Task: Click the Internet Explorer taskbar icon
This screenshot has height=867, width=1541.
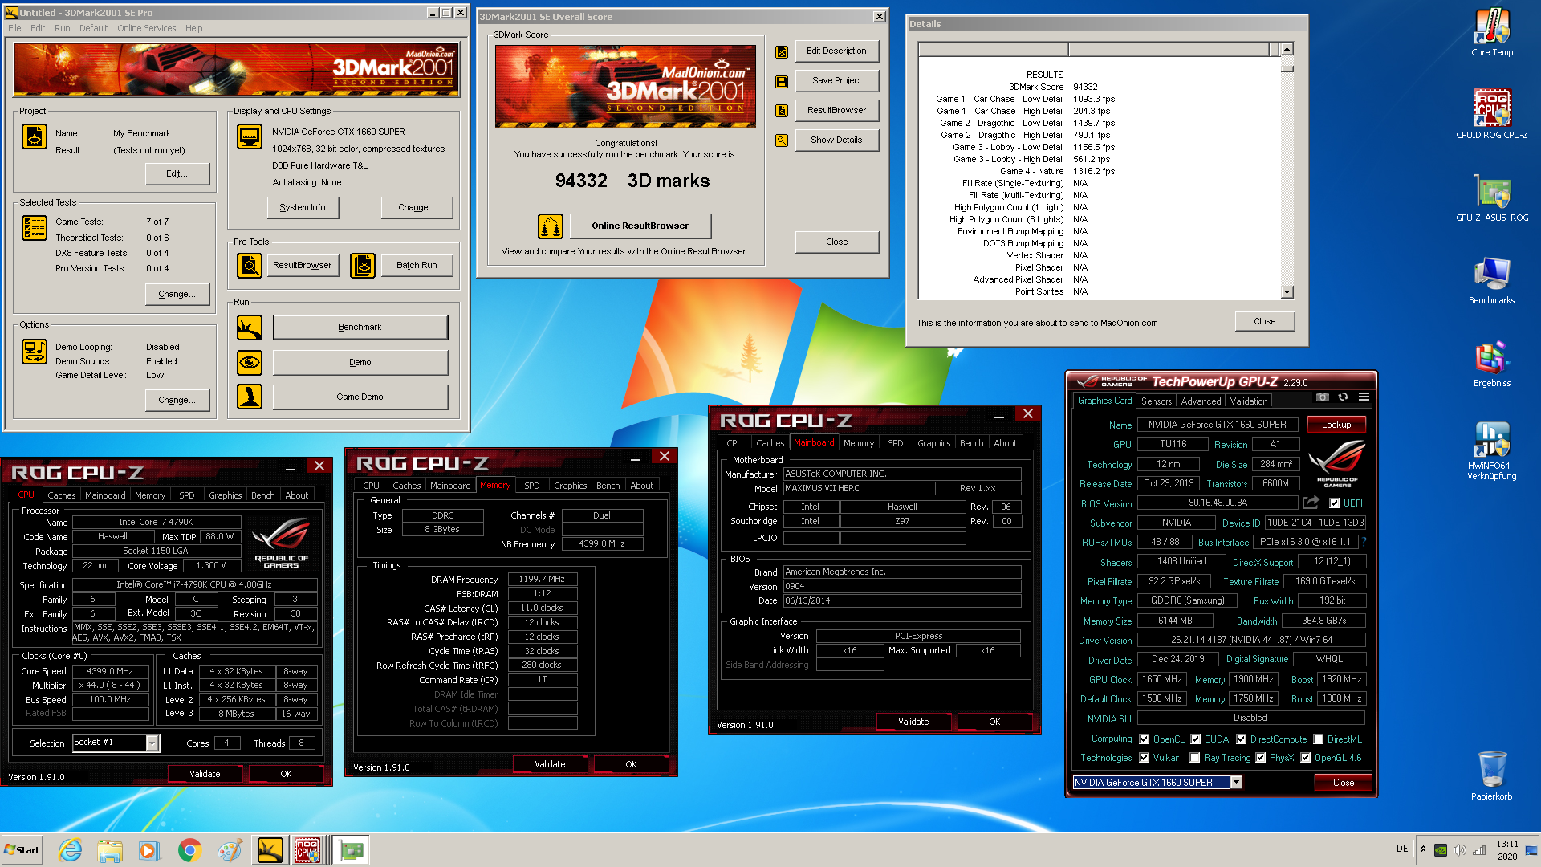Action: pyautogui.click(x=71, y=850)
